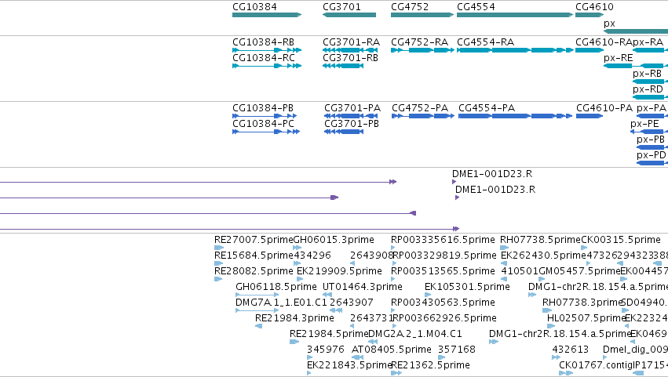Click EST RP003513565.5prime
The height and width of the screenshot is (377, 668).
(x=443, y=271)
